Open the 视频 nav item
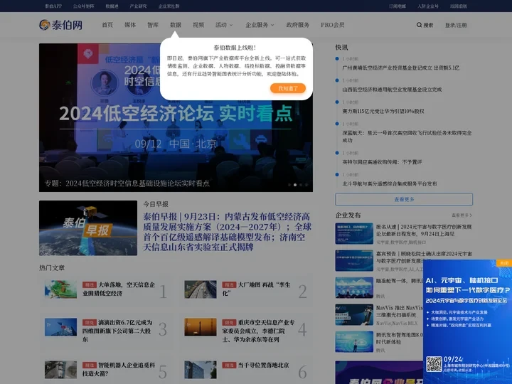 [198, 25]
